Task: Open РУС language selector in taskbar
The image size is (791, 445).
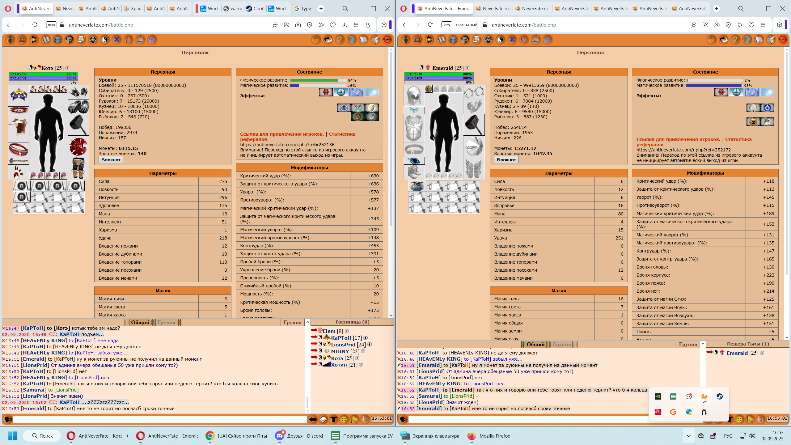Action: [728, 436]
